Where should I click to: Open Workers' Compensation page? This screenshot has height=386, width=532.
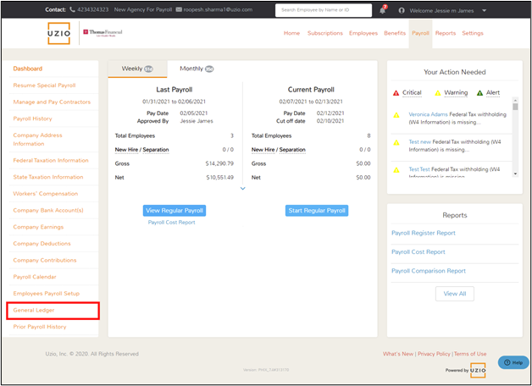(46, 194)
